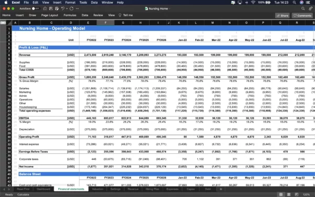Click the Share button

(x=282, y=15)
